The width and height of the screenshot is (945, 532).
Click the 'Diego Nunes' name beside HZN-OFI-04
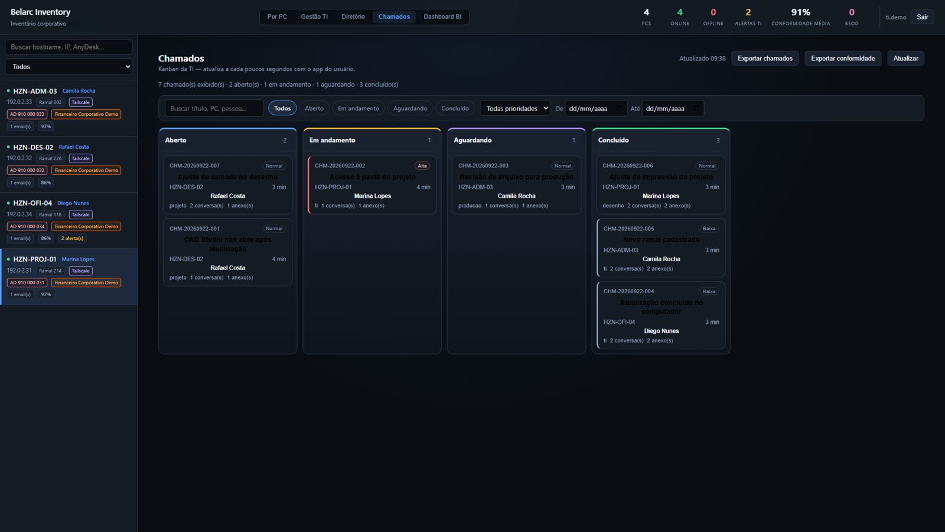pyautogui.click(x=73, y=203)
